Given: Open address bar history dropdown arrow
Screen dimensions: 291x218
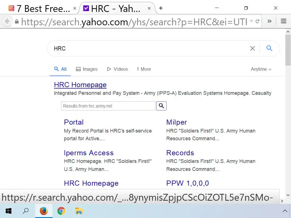Looking at the screenshot, I should tap(251, 21).
